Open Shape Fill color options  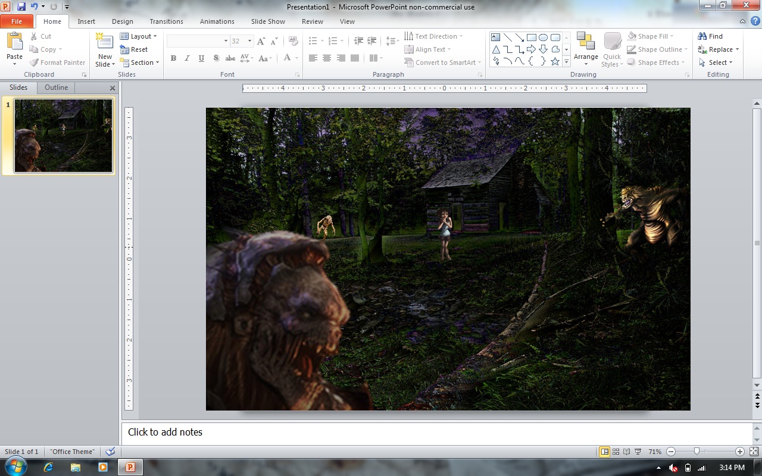(650, 36)
